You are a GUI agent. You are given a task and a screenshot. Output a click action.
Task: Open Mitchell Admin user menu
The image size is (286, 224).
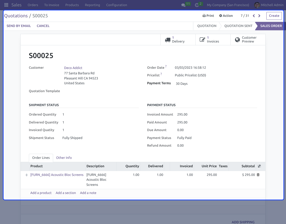(269, 5)
